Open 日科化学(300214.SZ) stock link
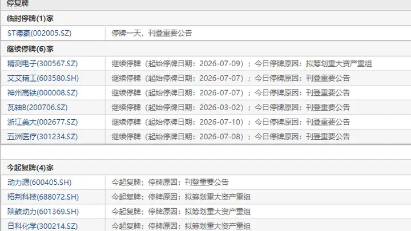 (42, 226)
